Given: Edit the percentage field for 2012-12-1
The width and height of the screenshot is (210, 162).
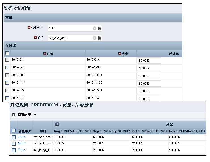Looking at the screenshot, I should pyautogui.click(x=149, y=91).
